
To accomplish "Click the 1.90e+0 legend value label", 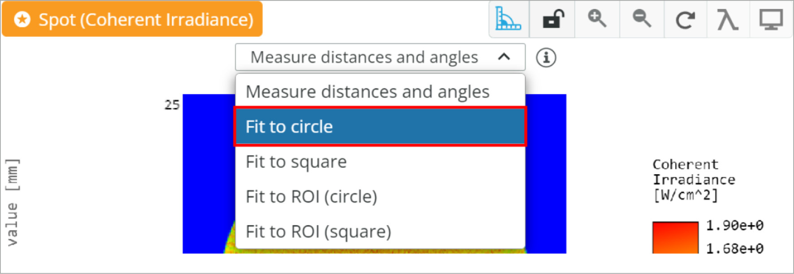I will click(x=735, y=225).
